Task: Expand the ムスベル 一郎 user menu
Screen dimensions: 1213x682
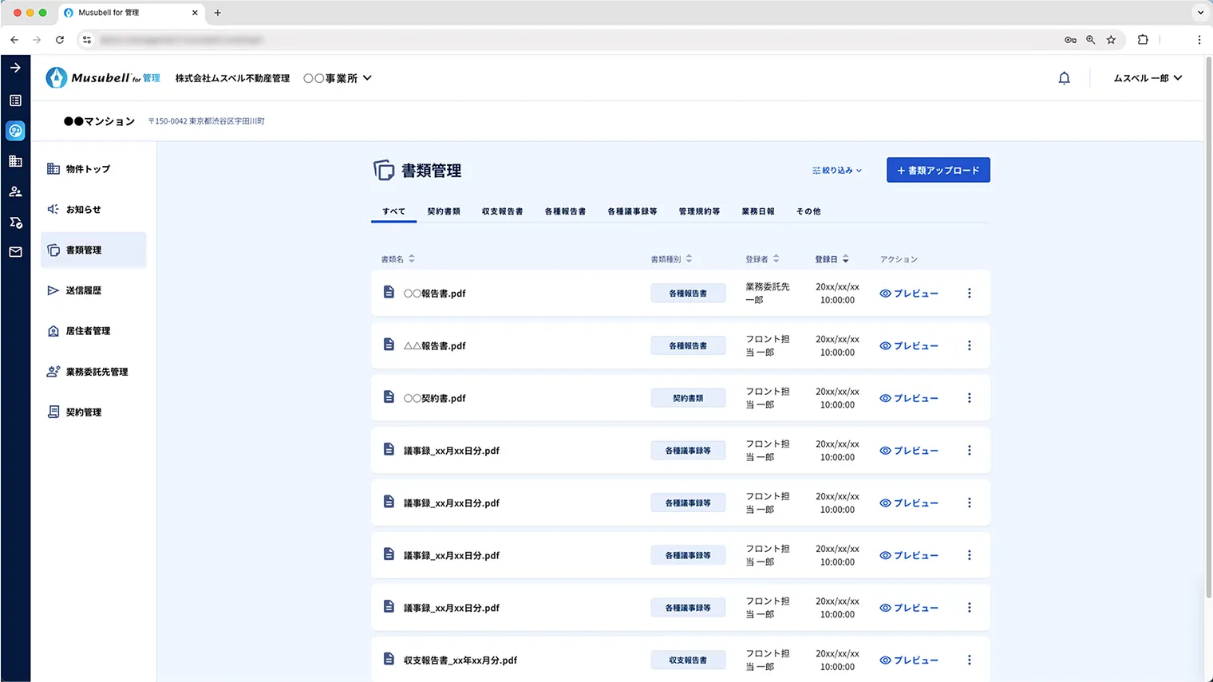Action: tap(1147, 78)
